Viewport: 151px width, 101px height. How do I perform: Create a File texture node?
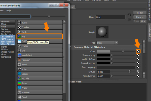click(40, 36)
